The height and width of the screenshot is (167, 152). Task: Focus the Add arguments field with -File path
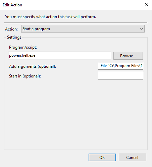click(120, 66)
